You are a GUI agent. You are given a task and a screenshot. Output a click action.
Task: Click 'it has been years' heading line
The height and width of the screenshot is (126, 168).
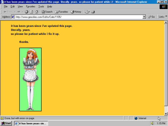point(42,26)
